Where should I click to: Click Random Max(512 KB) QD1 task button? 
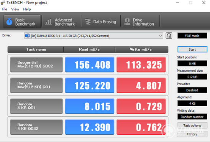[36, 85]
